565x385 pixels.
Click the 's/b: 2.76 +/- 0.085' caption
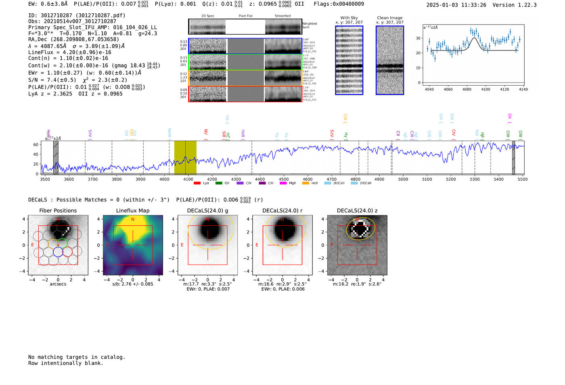pos(133,284)
